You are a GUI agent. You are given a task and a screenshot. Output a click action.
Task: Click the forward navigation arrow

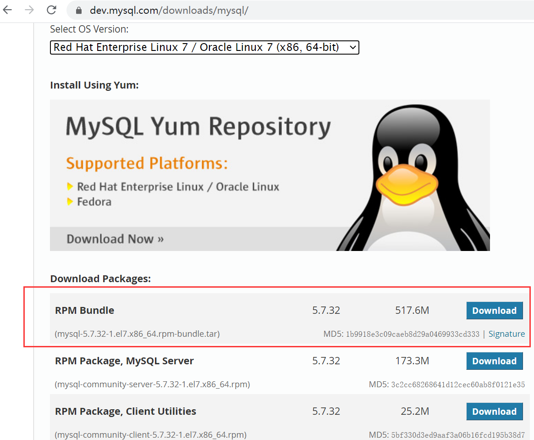pos(28,10)
